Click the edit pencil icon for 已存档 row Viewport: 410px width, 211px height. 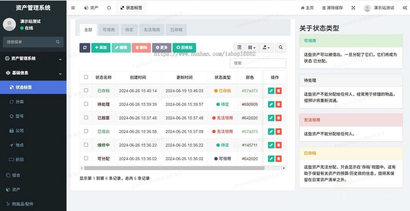pyautogui.click(x=271, y=91)
